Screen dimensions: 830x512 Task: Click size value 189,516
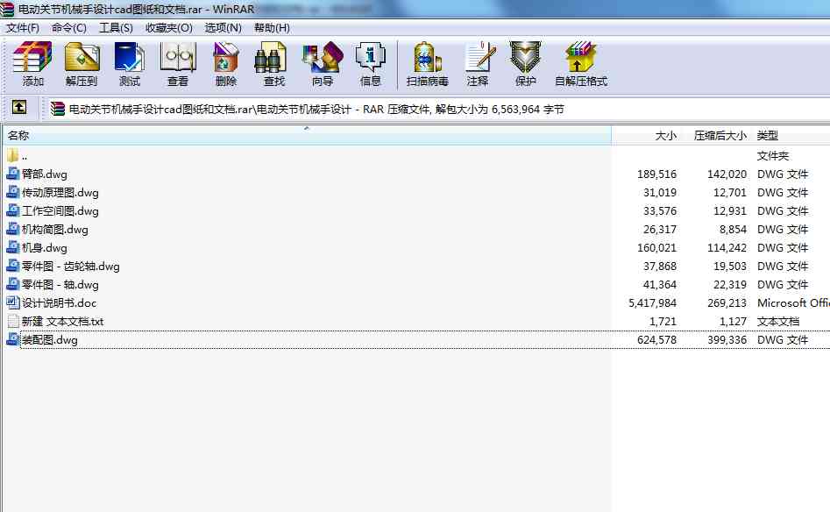tap(656, 174)
